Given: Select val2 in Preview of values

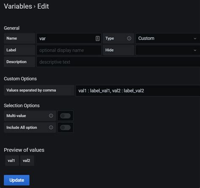Looking at the screenshot, I should [x=27, y=160].
